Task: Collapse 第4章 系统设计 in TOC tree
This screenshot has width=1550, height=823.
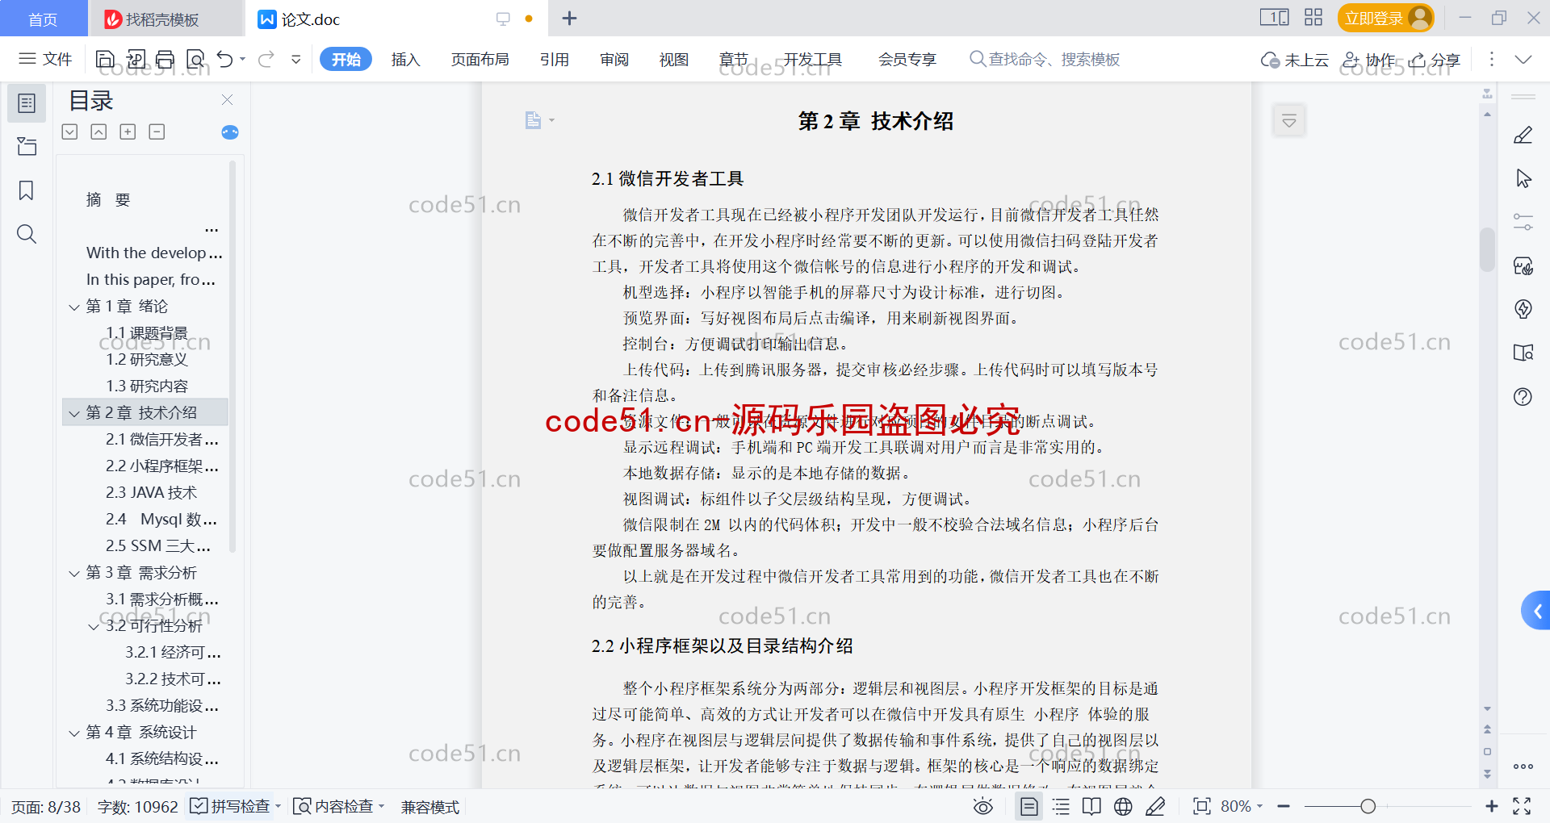Action: pyautogui.click(x=74, y=733)
